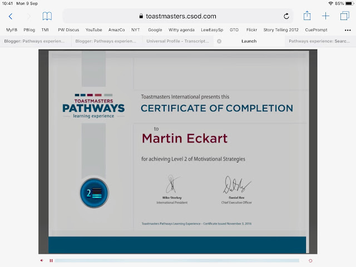Click the name Martin Eckart
Viewport: 356px width, 267px height.
coord(185,139)
